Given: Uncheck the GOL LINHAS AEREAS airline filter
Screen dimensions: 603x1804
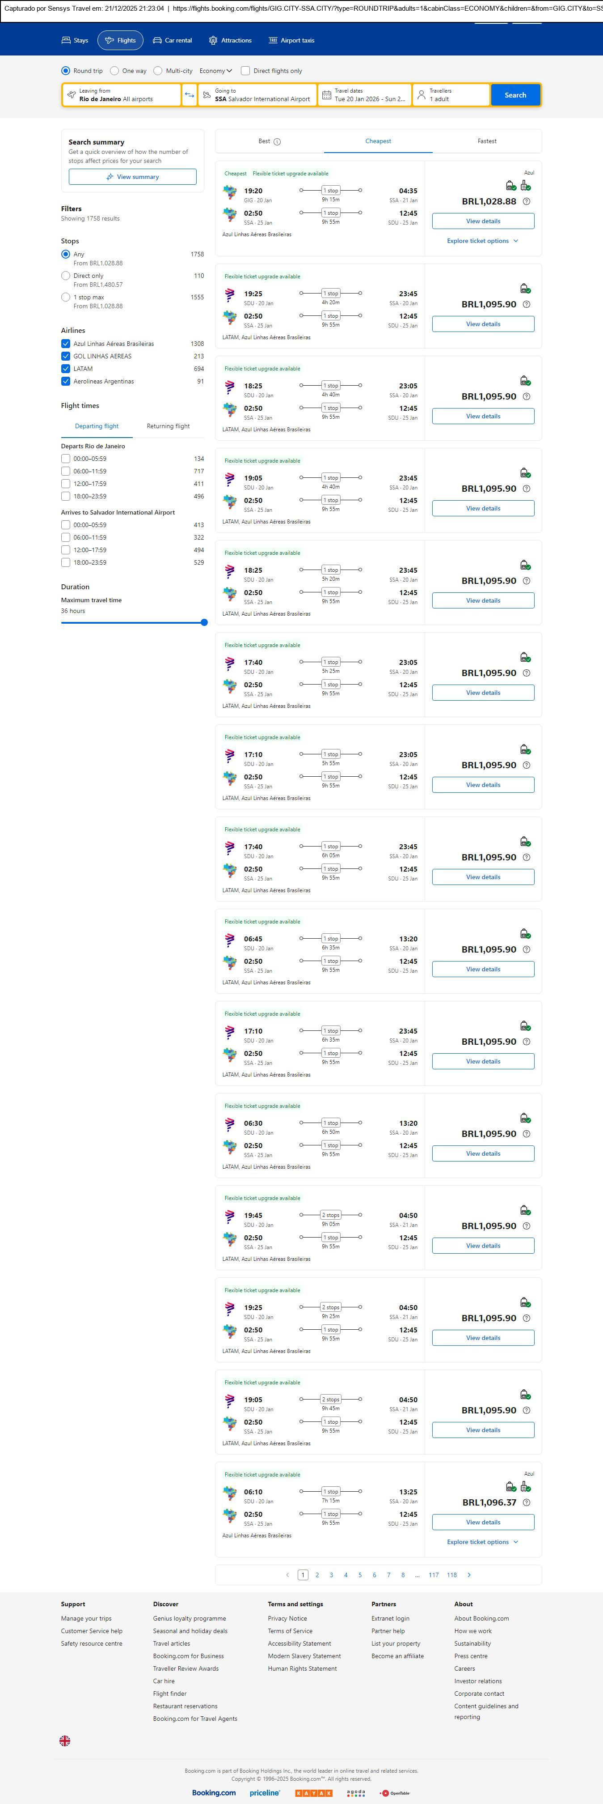Looking at the screenshot, I should (66, 357).
